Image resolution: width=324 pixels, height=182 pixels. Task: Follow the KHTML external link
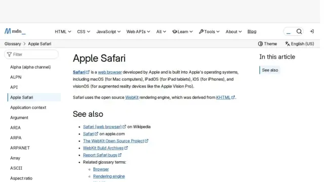point(225,98)
